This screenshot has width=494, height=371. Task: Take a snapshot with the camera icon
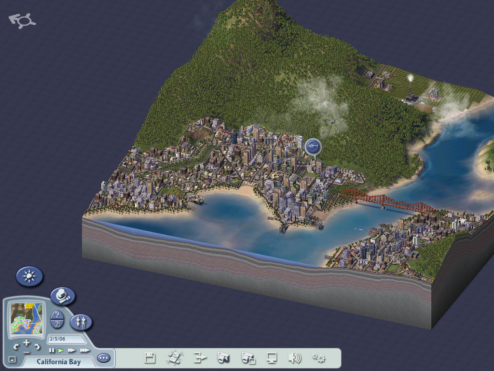click(x=223, y=358)
